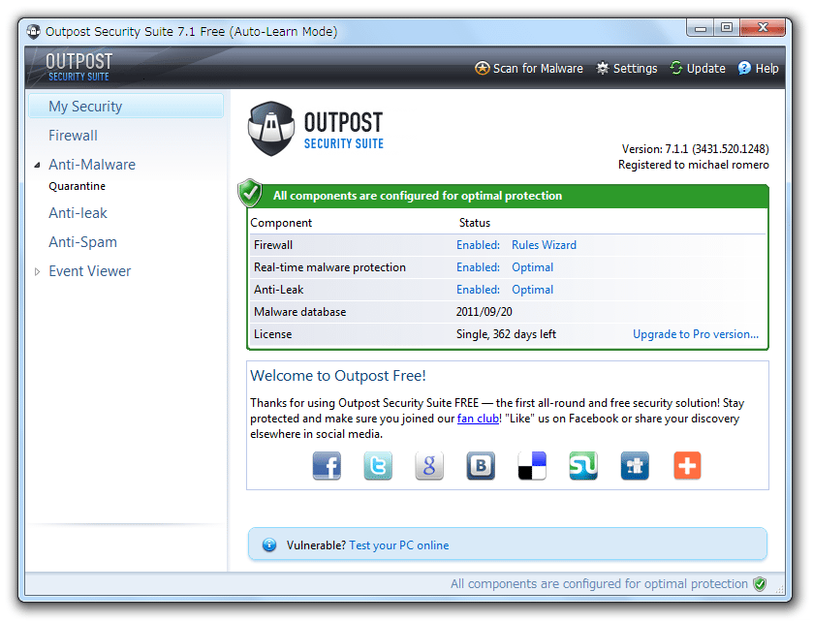Open more sharing options orange plus icon
Viewport: 813px width, 622px height.
coord(687,465)
